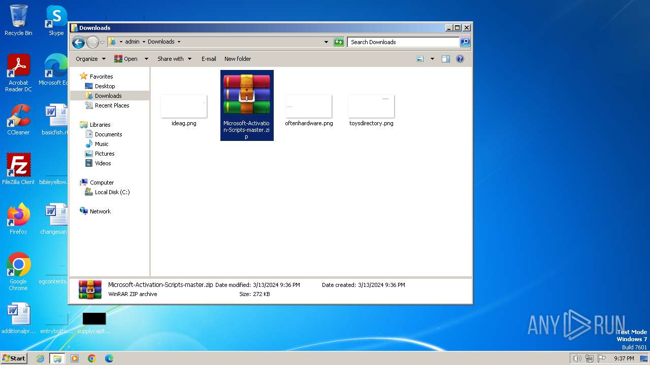Image resolution: width=650 pixels, height=365 pixels.
Task: Click the volume speaker tray icon
Action: (577, 358)
